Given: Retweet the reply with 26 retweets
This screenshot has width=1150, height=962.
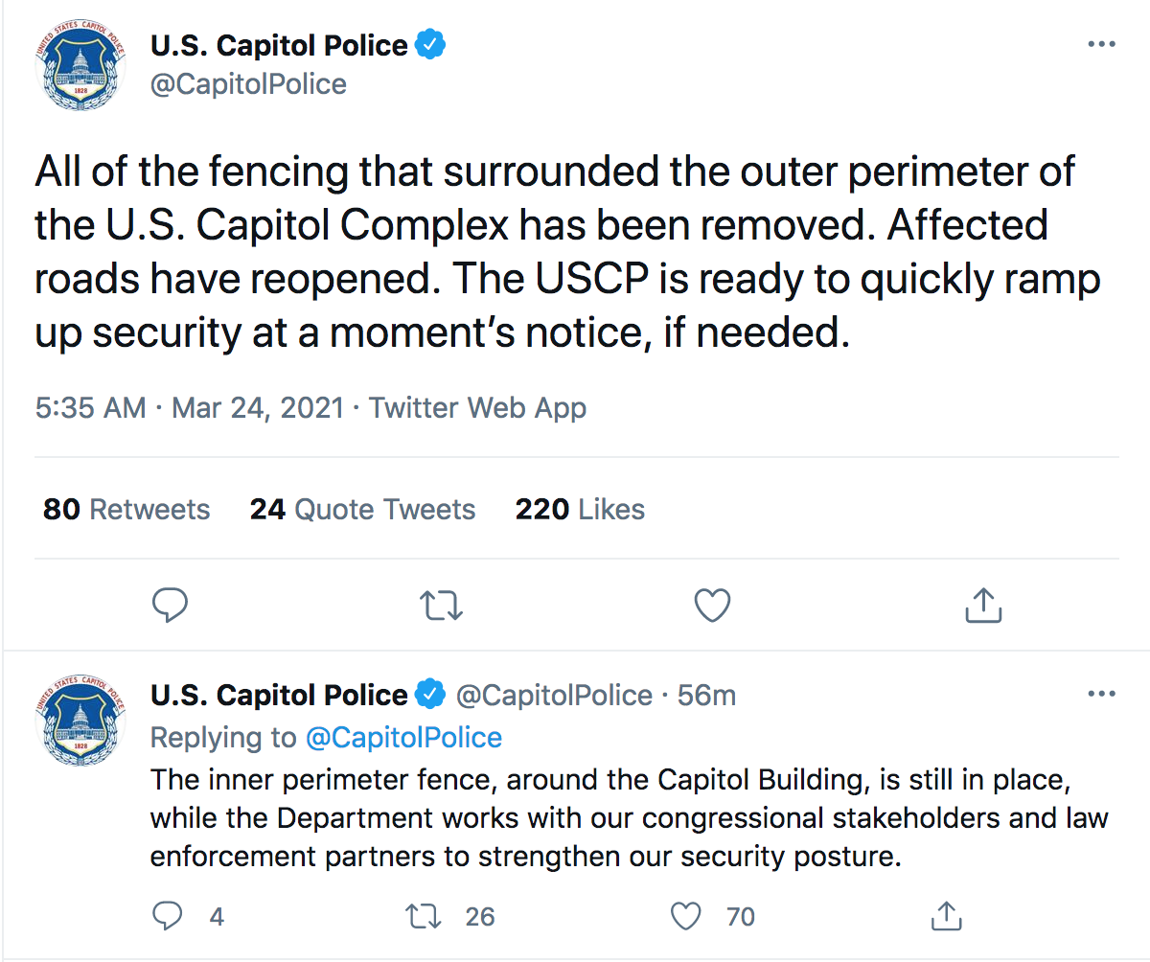Looking at the screenshot, I should pyautogui.click(x=424, y=917).
